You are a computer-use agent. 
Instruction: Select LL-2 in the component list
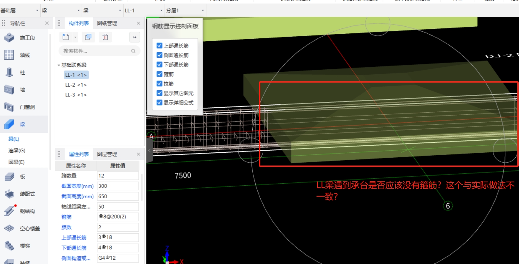76,85
